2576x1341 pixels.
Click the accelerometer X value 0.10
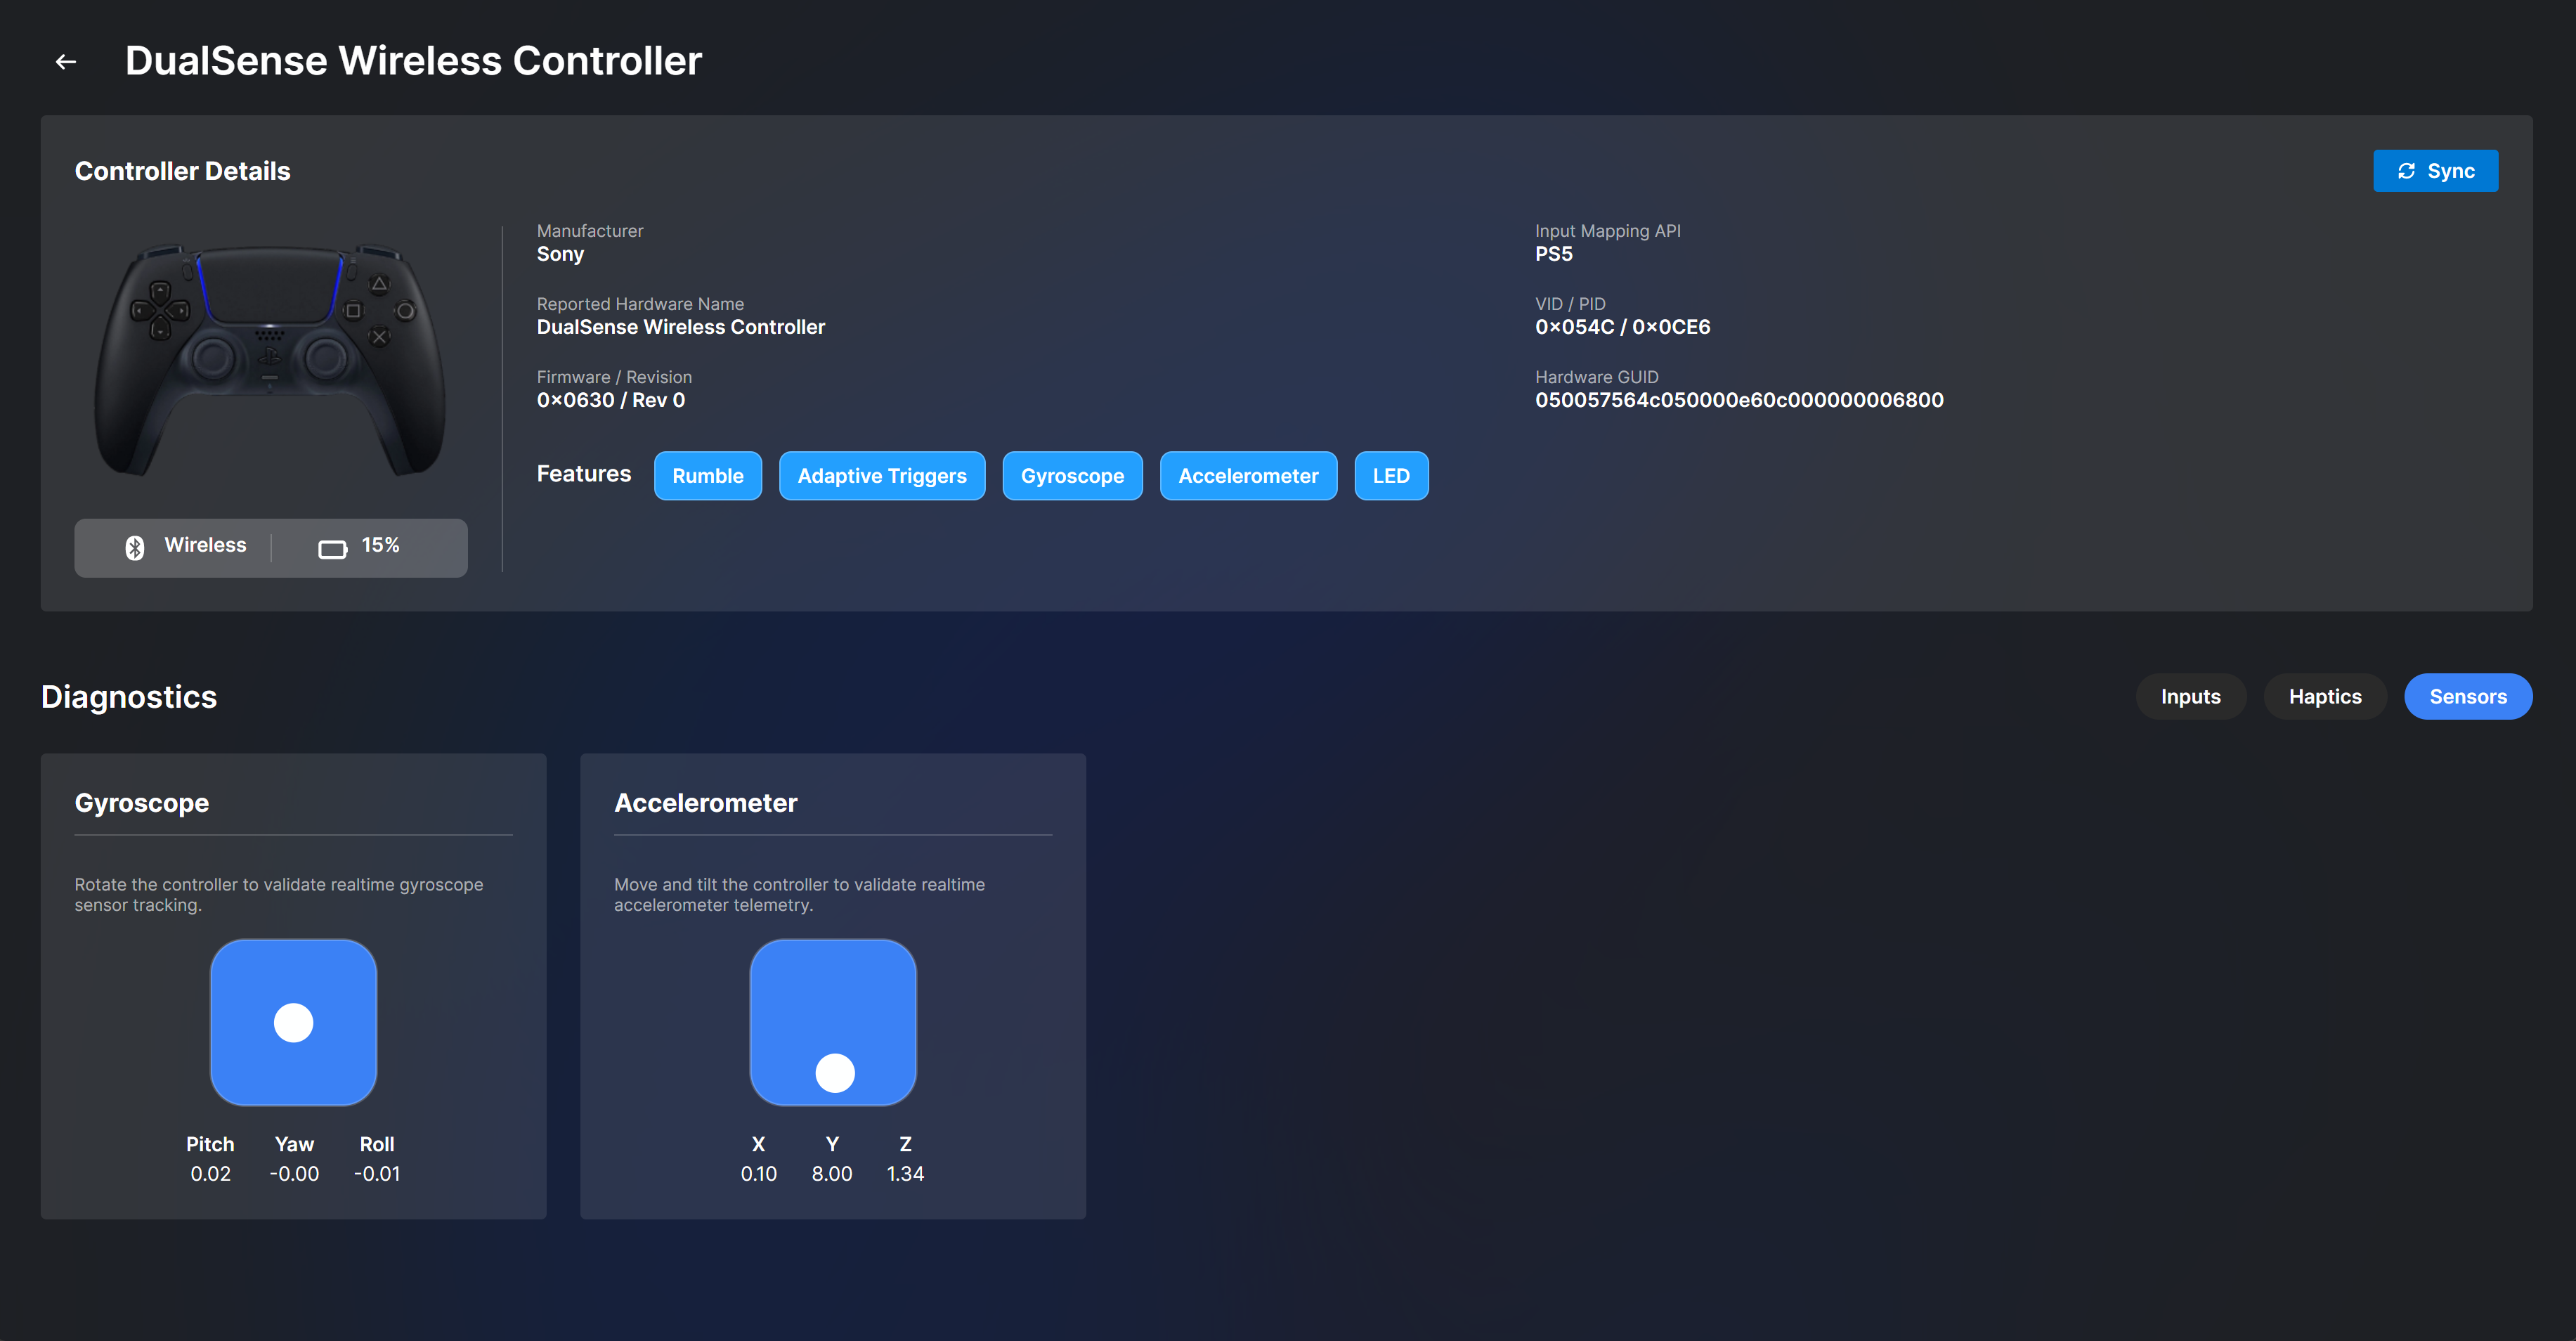pyautogui.click(x=759, y=1174)
